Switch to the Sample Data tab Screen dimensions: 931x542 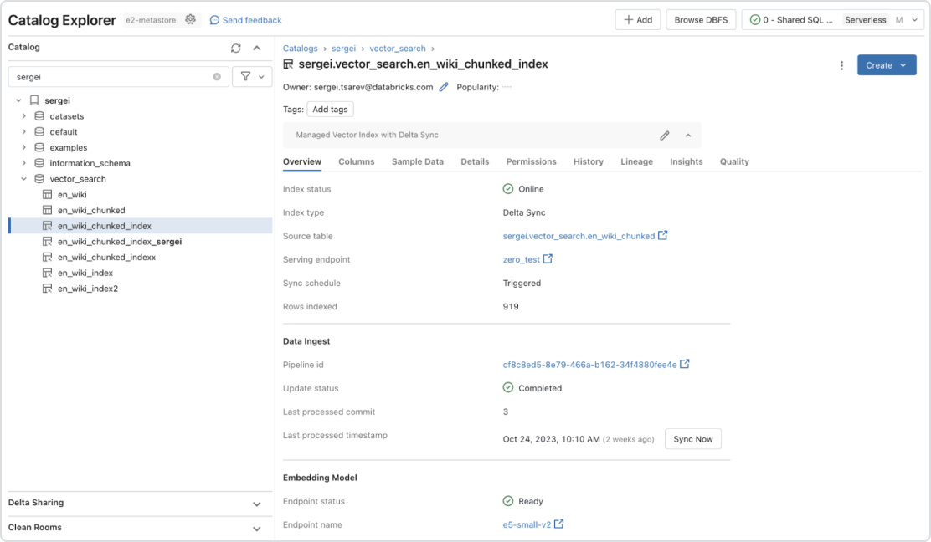[417, 161]
